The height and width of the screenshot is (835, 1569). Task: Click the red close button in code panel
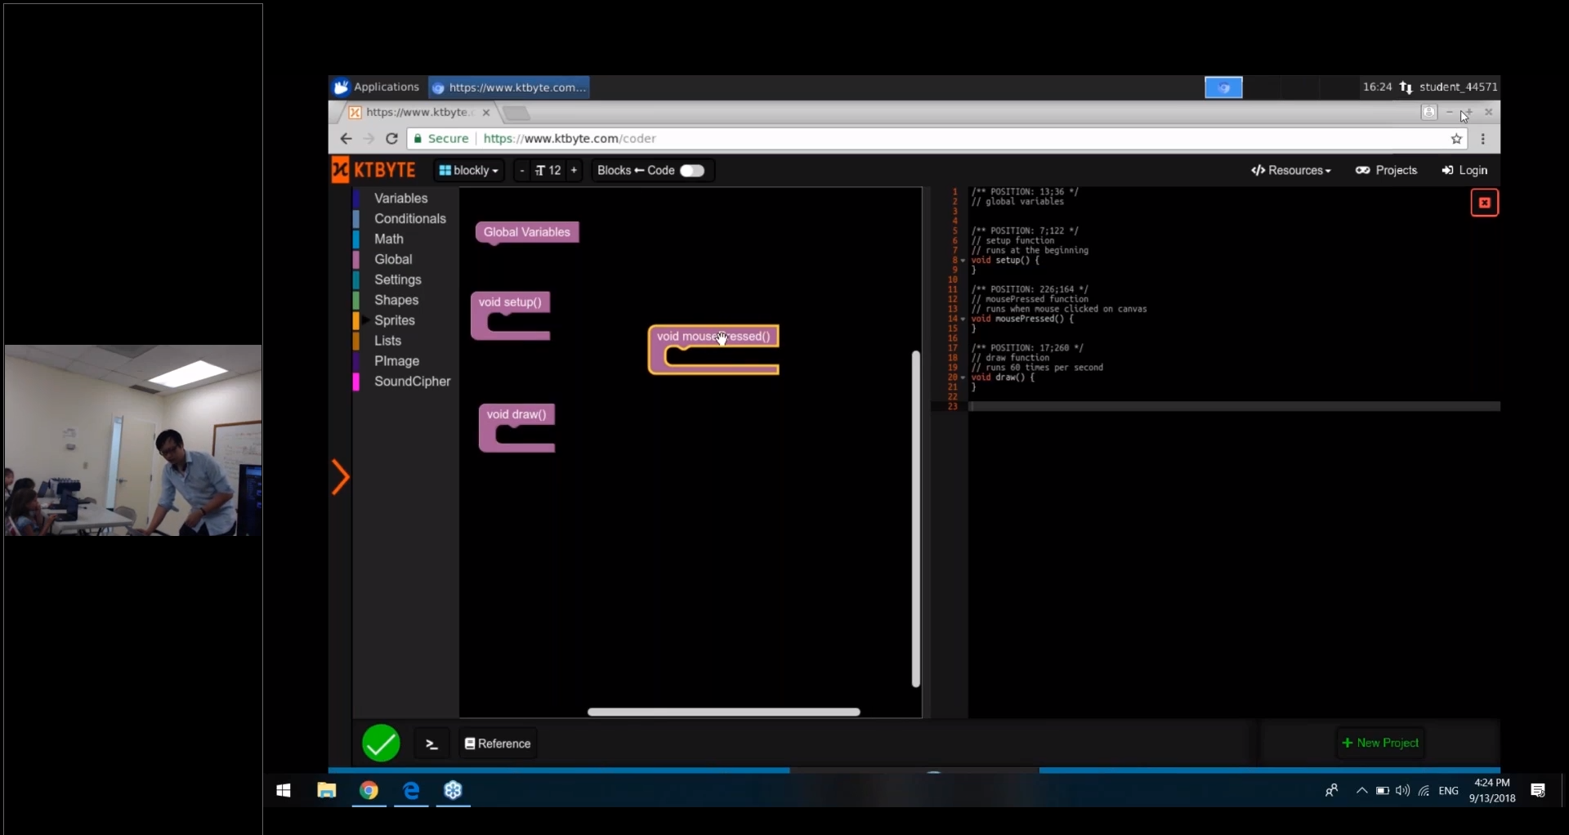(x=1484, y=203)
